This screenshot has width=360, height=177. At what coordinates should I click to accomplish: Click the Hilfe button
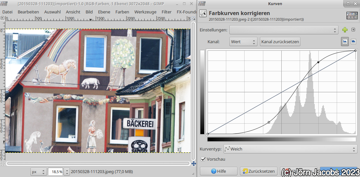[x=218, y=171]
